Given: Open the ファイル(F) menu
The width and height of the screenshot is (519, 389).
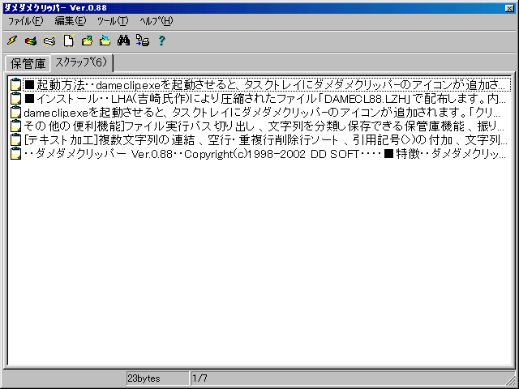Looking at the screenshot, I should (x=25, y=21).
